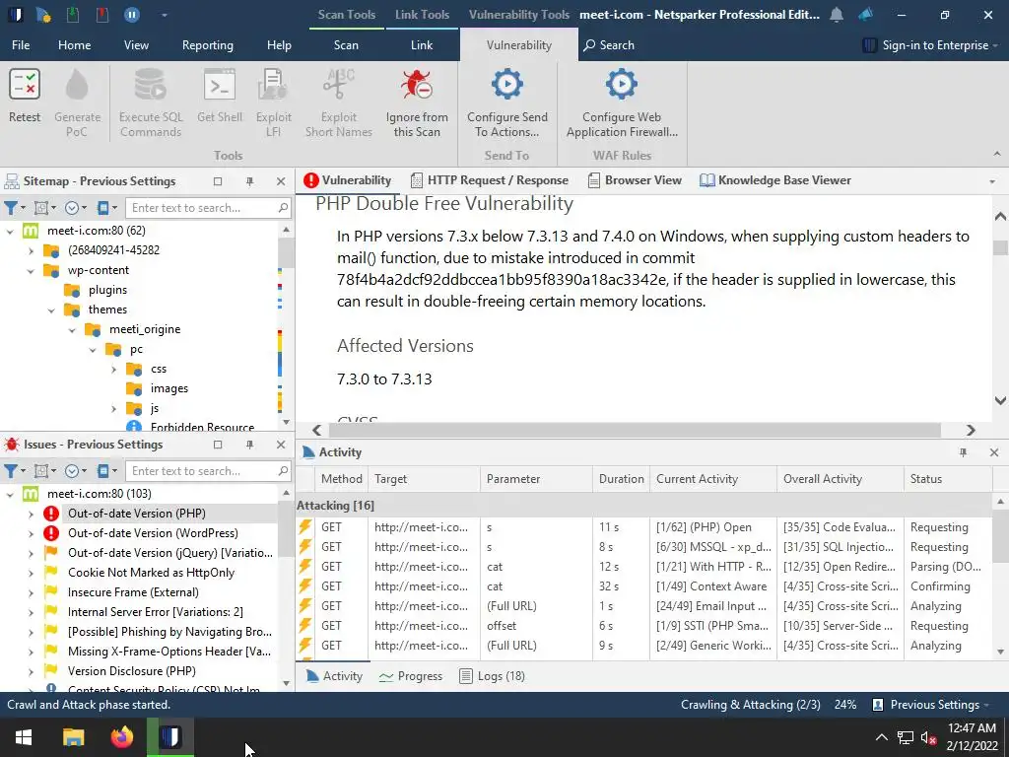
Task: Click the megaphone announcements icon
Action: pos(866,14)
